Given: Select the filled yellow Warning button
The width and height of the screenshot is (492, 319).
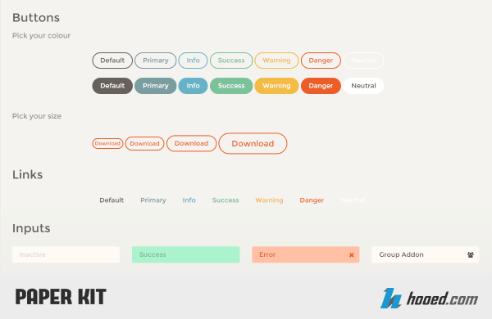Looking at the screenshot, I should pos(276,86).
